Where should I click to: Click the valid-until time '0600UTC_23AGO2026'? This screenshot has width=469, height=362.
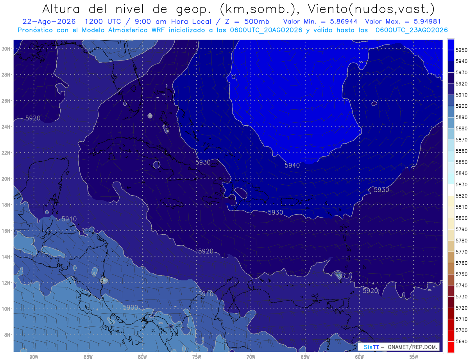click(x=411, y=30)
